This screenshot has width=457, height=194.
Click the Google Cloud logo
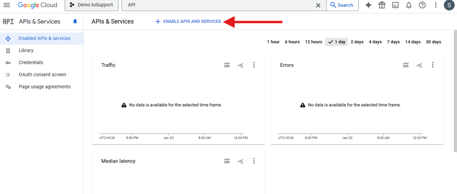coord(37,5)
